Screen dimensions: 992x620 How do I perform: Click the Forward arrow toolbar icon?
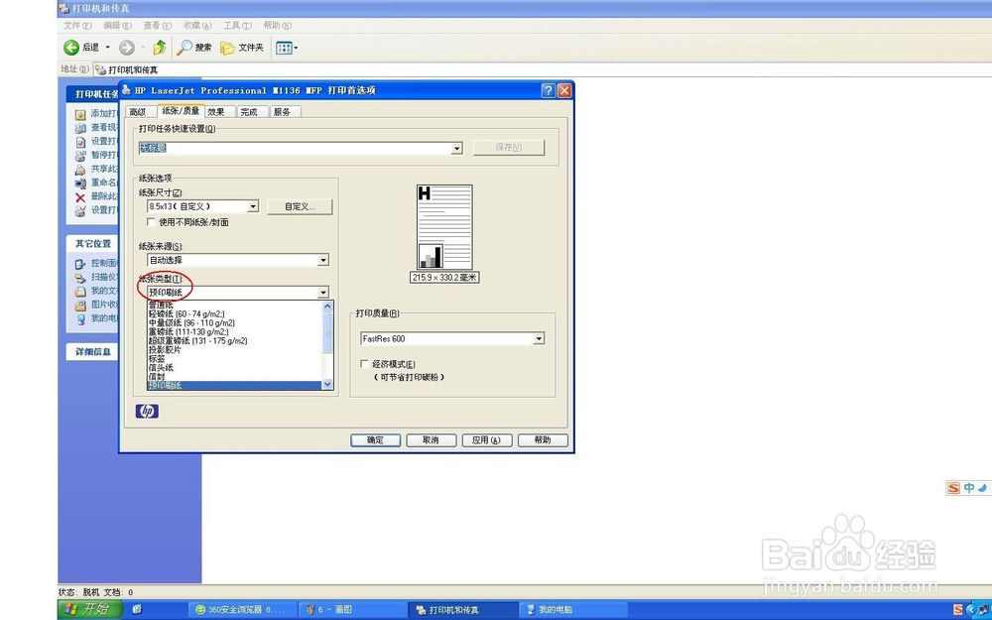point(127,48)
